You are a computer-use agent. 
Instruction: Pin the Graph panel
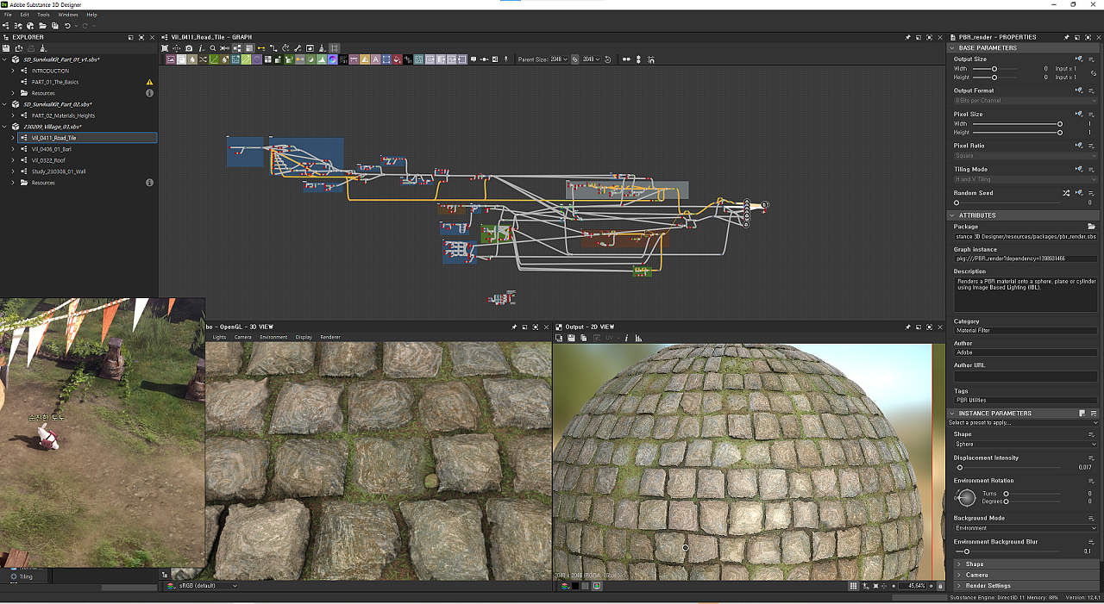pyautogui.click(x=907, y=37)
